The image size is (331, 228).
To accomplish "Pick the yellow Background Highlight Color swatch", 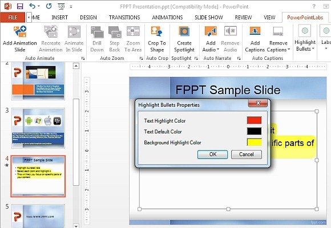I will (254, 142).
